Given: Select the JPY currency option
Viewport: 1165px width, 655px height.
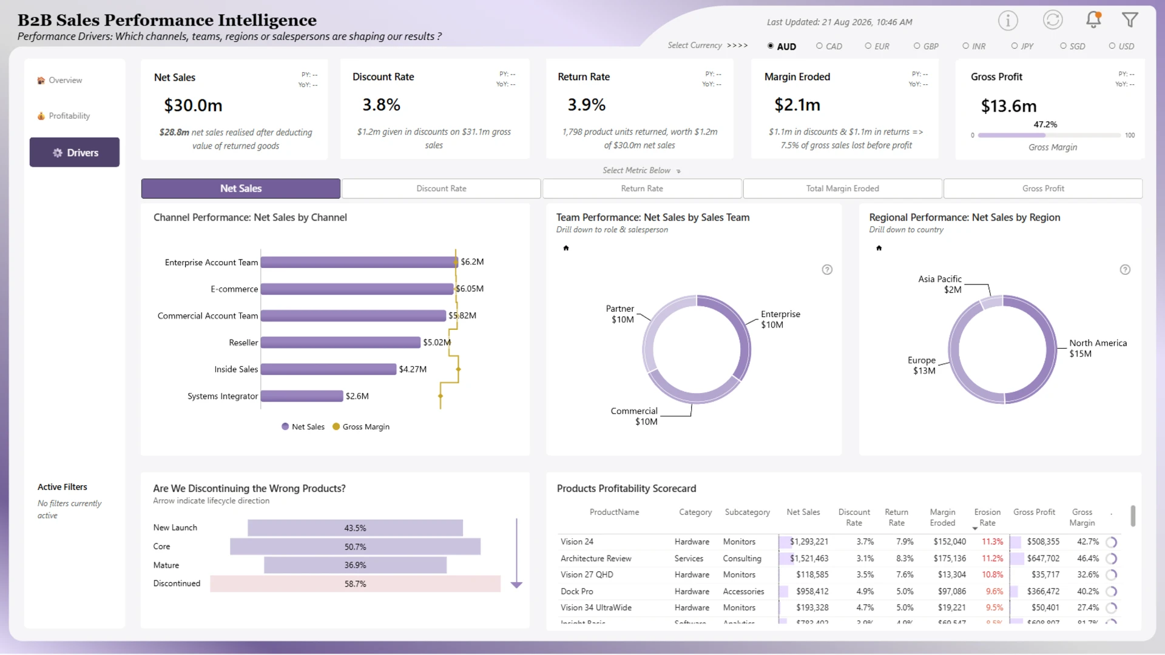Looking at the screenshot, I should [x=1022, y=46].
